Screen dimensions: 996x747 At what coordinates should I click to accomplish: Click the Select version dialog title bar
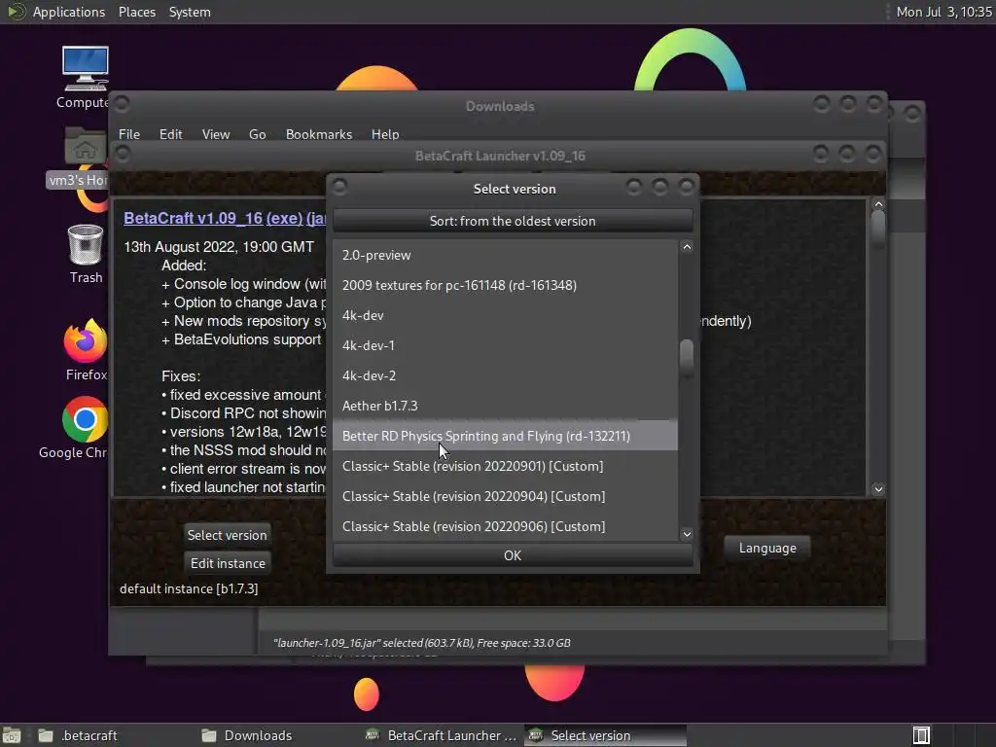pyautogui.click(x=514, y=189)
